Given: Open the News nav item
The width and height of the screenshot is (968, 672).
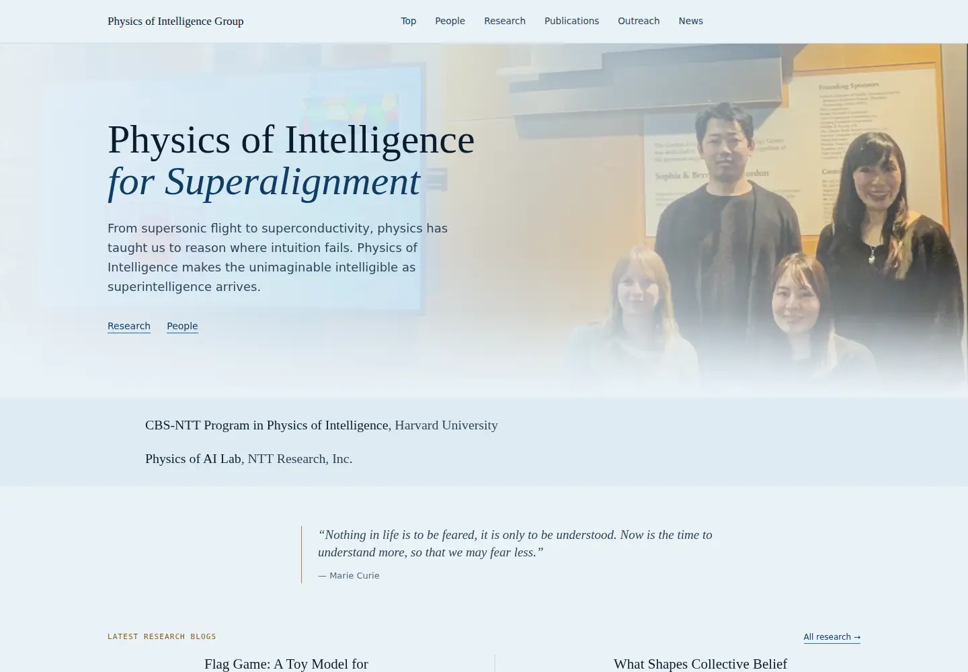Looking at the screenshot, I should 690,22.
